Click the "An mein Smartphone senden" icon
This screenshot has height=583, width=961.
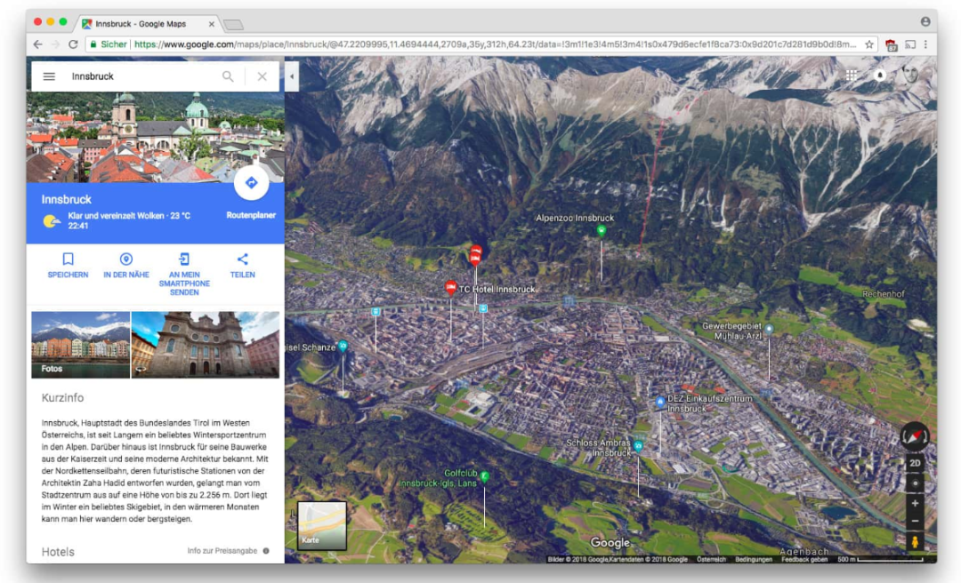(x=184, y=260)
